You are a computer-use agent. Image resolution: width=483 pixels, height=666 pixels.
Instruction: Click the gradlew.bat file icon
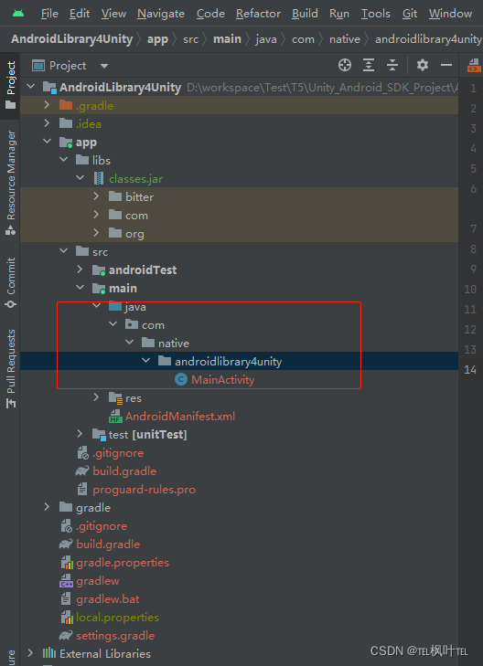(x=66, y=599)
